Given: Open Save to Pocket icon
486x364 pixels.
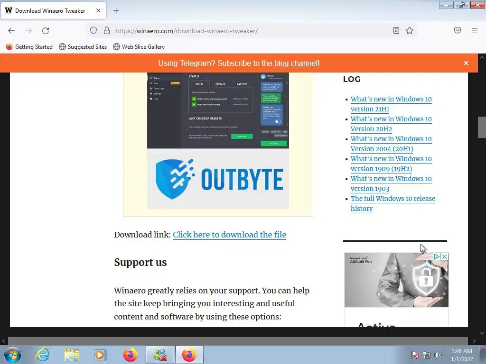Looking at the screenshot, I should click(x=458, y=30).
